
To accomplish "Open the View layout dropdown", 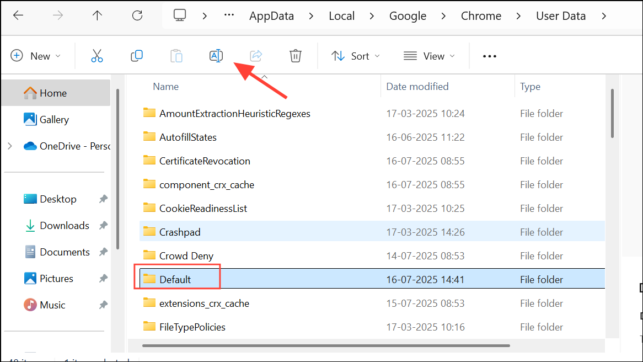I will click(x=430, y=56).
